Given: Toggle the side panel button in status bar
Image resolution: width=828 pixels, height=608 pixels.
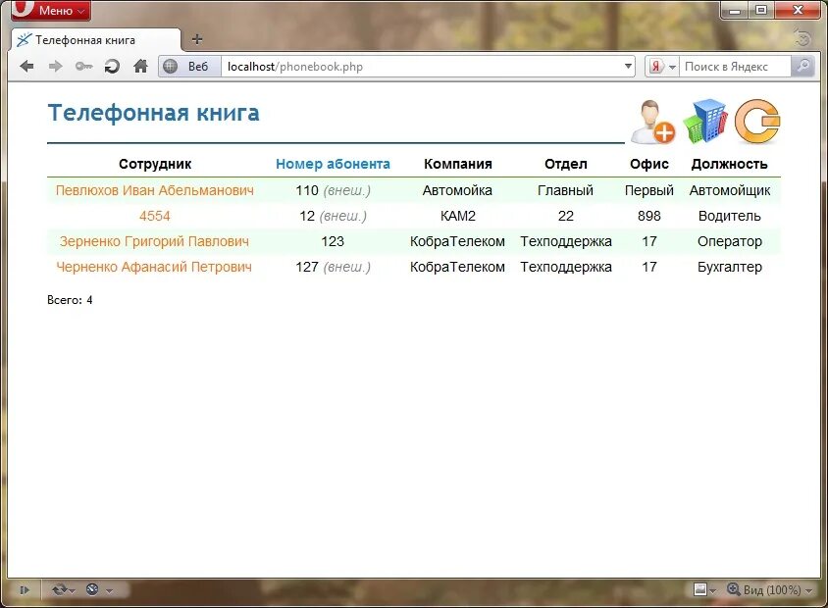Looking at the screenshot, I should (x=25, y=590).
